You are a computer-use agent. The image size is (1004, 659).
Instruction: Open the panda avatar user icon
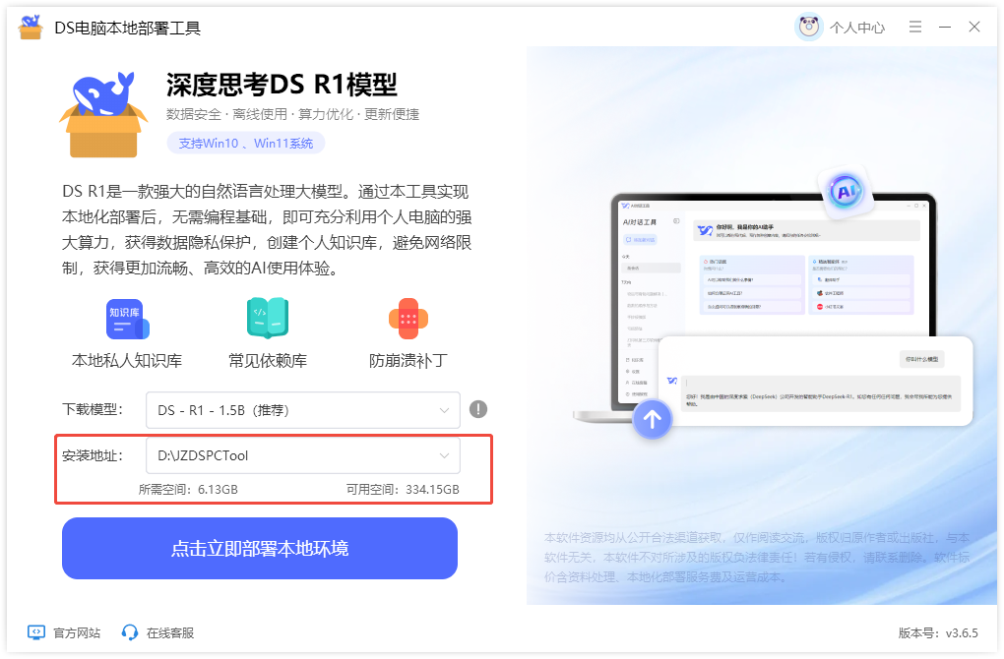click(x=809, y=27)
